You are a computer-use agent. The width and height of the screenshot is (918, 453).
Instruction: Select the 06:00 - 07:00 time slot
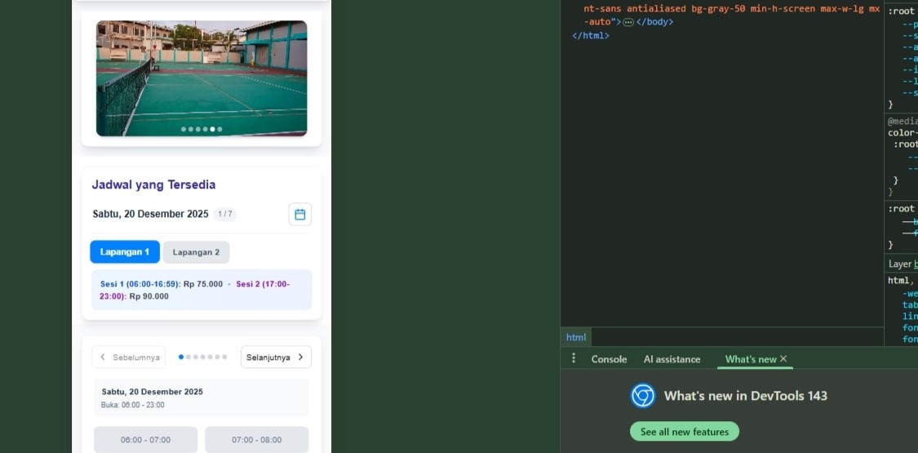(x=146, y=440)
